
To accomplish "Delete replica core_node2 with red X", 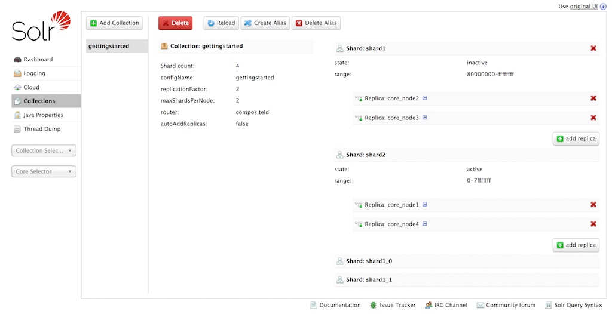I will 593,98.
